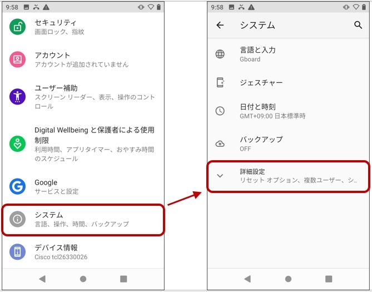Tap the clock icon for date and time
This screenshot has width=372, height=292.
[220, 111]
